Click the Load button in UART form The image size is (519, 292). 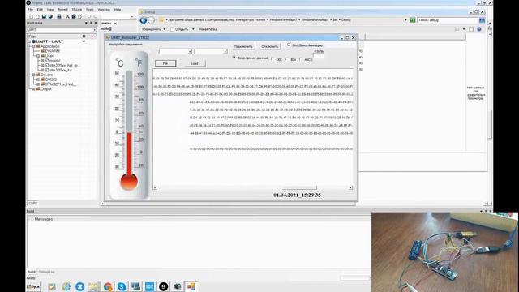(x=195, y=63)
